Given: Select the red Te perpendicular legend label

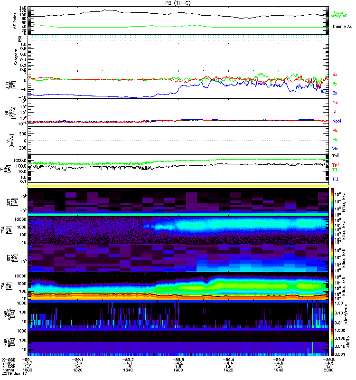Looking at the screenshot, I should [336, 165].
